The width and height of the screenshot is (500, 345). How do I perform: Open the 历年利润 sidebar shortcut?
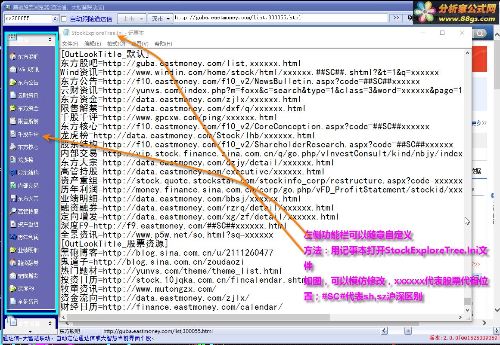[24, 237]
